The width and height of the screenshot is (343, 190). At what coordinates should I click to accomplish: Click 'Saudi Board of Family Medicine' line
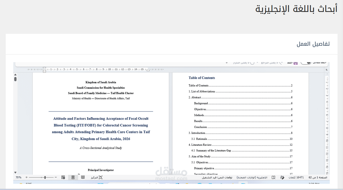[x=101, y=93]
